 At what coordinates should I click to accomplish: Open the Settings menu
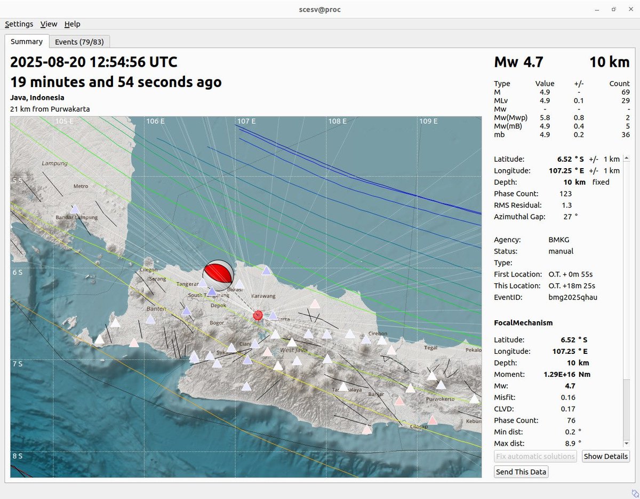(19, 24)
